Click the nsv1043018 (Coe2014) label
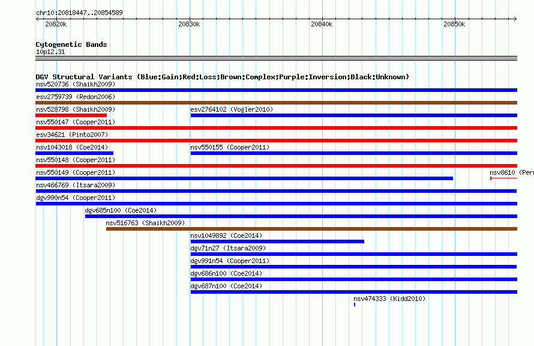 (x=72, y=147)
